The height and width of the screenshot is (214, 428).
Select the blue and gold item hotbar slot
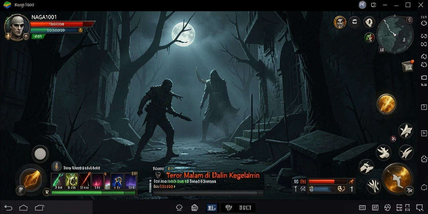(x=117, y=181)
